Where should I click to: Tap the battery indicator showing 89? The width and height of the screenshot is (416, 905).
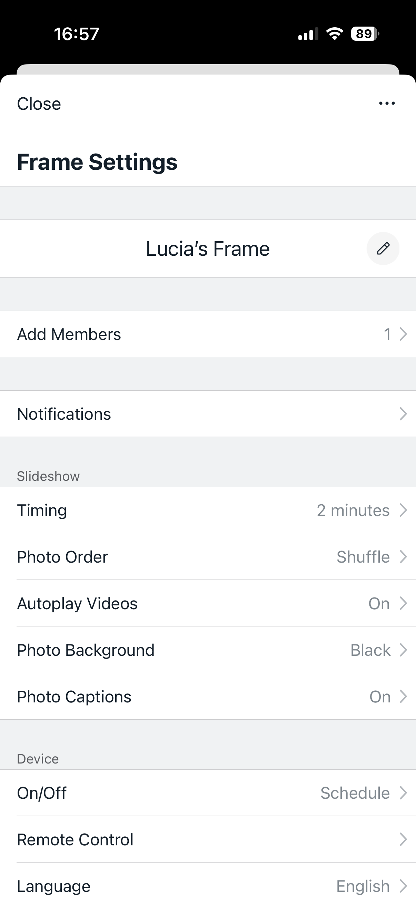(x=365, y=34)
